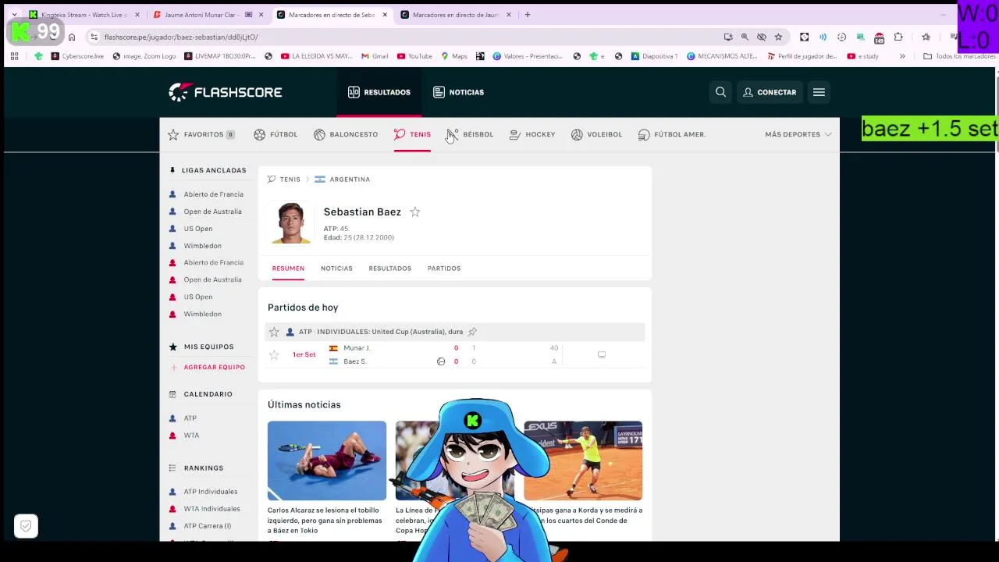Open the Gmail bookmark
Screen dimensions: 999x562
click(375, 56)
